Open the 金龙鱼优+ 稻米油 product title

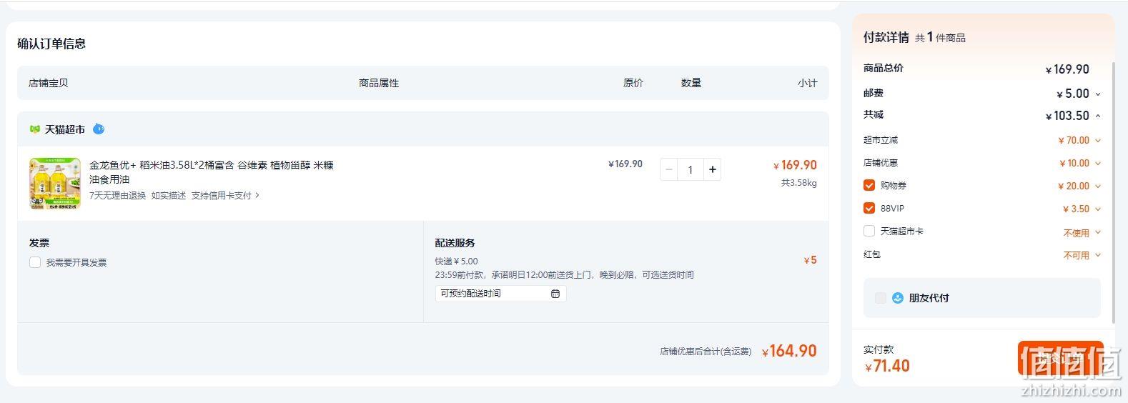click(212, 172)
